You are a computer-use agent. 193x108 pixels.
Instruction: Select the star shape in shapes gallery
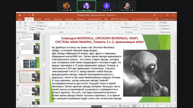[117, 28]
